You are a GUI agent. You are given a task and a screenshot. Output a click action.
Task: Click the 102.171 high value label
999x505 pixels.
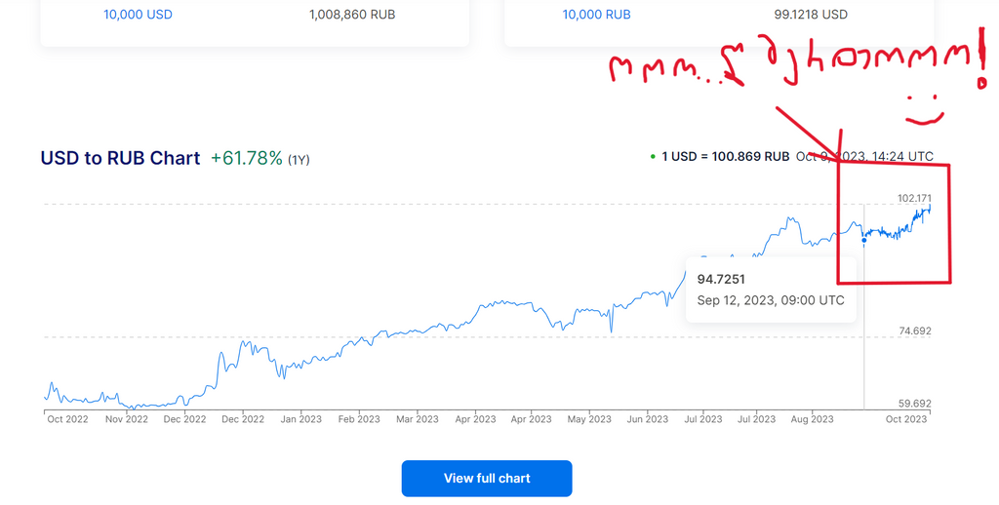pos(914,199)
